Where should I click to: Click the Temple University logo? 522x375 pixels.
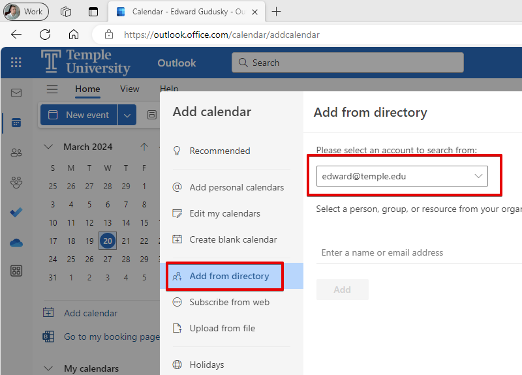point(85,62)
